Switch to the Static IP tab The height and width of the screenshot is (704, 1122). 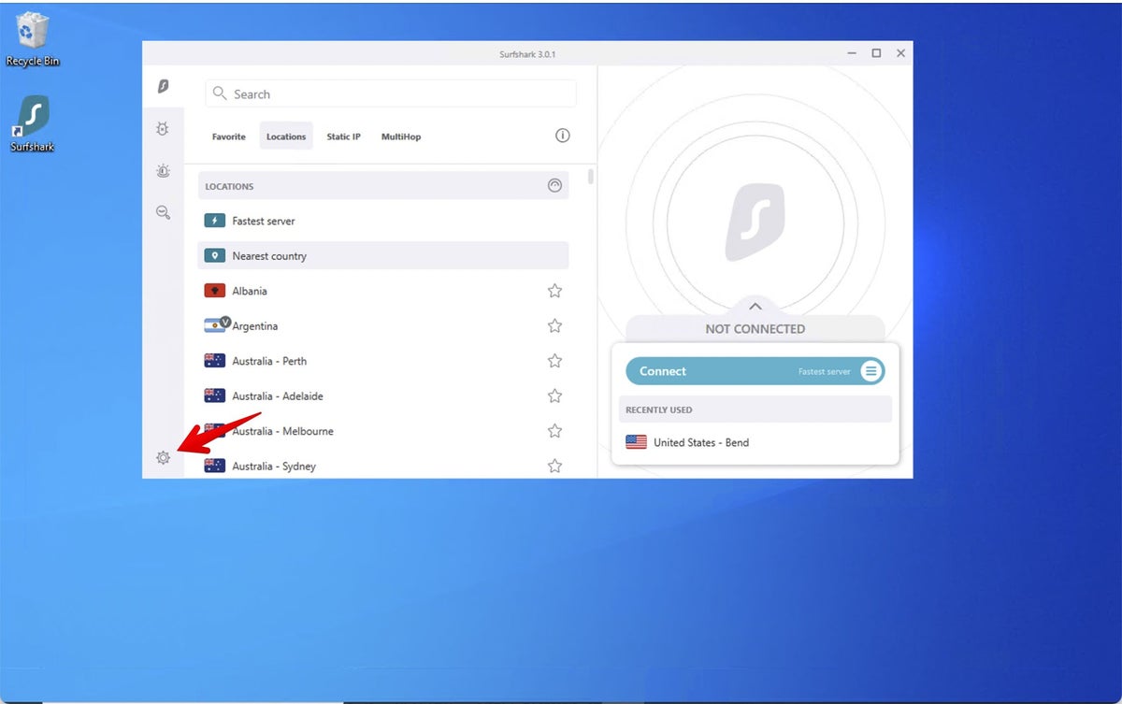pyautogui.click(x=343, y=136)
